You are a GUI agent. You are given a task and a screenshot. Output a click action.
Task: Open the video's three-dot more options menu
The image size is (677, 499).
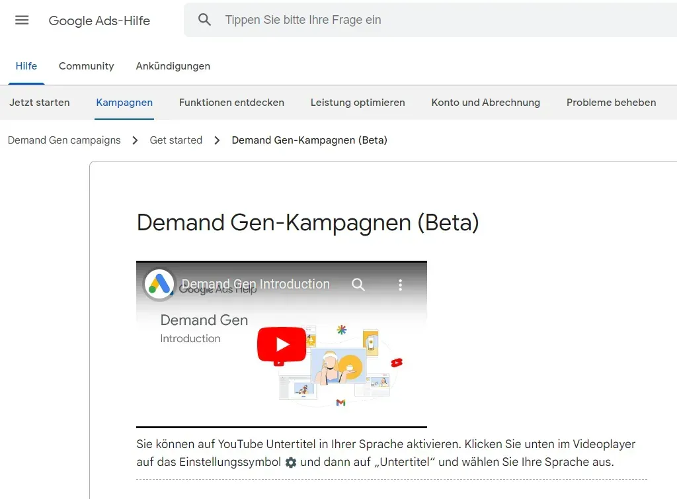[400, 285]
